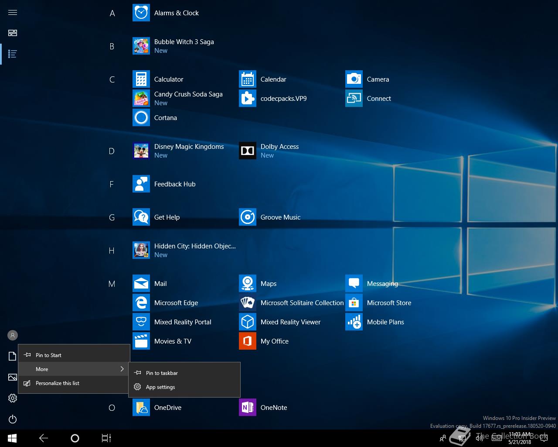Open Cortana circle on taskbar
Screen dimensions: 558x447
(75, 438)
